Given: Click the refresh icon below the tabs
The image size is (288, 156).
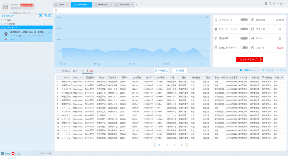Looking at the screenshot, I should [x=56, y=10].
